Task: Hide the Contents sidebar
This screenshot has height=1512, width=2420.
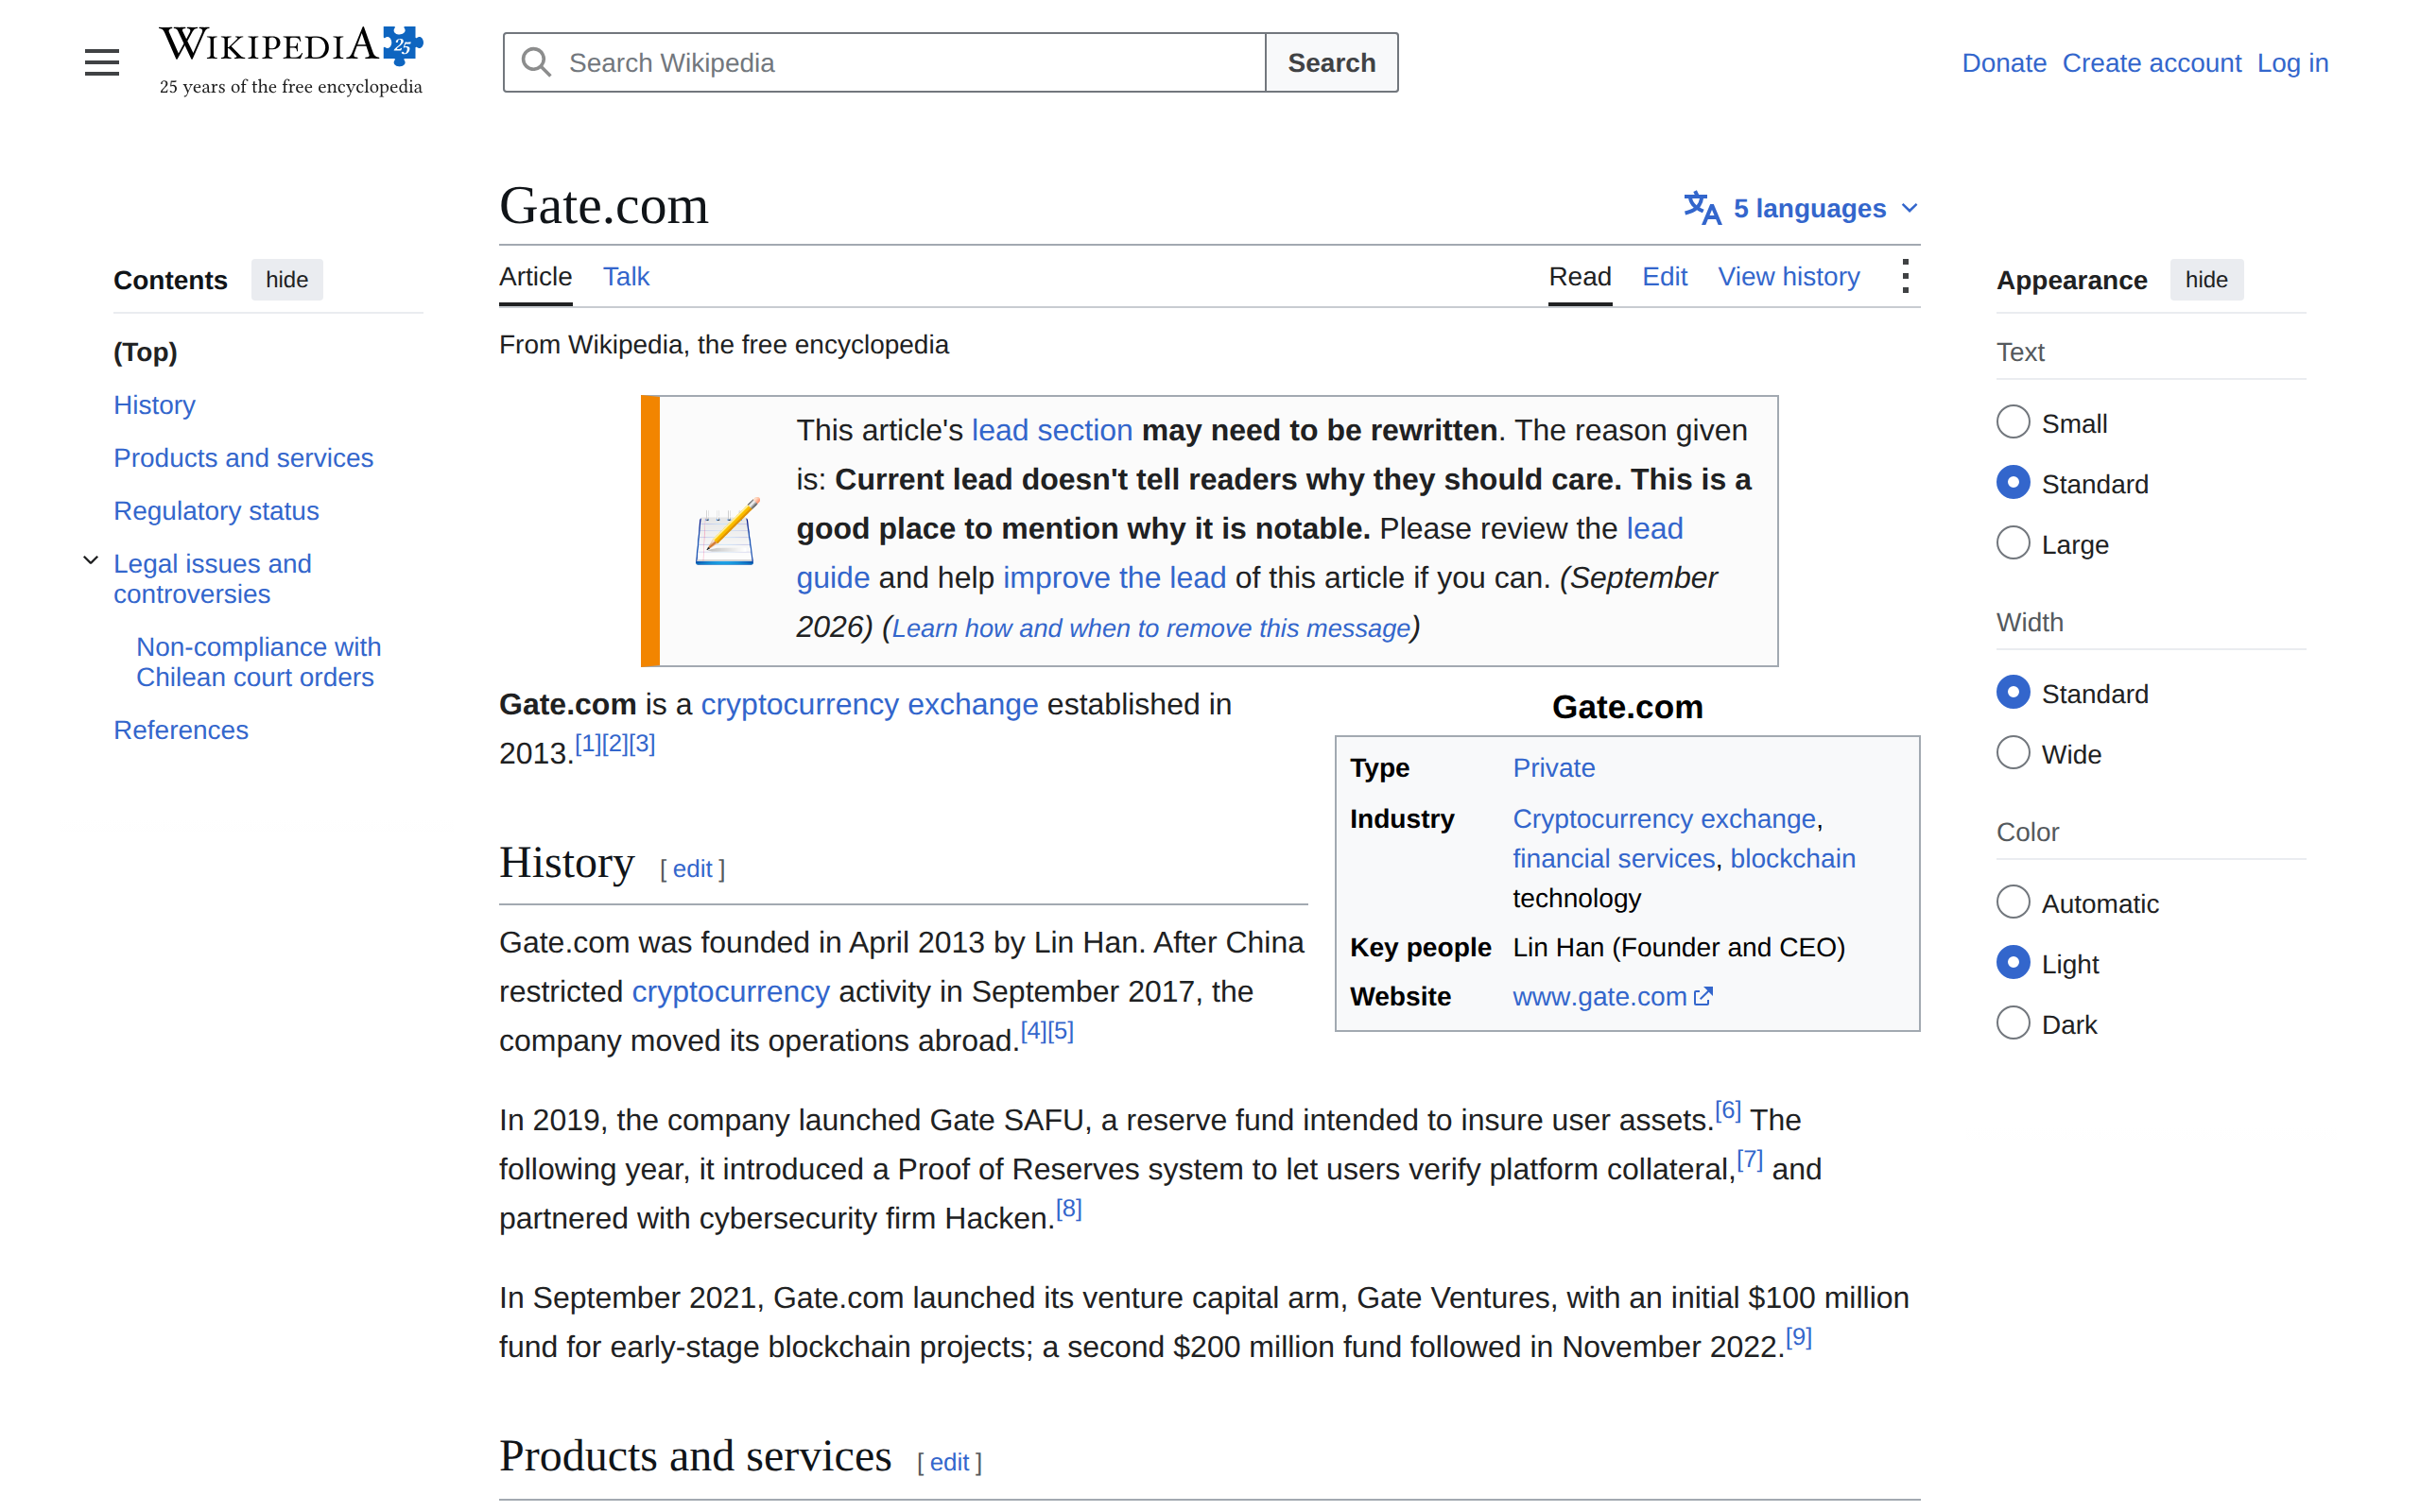Action: (x=287, y=280)
